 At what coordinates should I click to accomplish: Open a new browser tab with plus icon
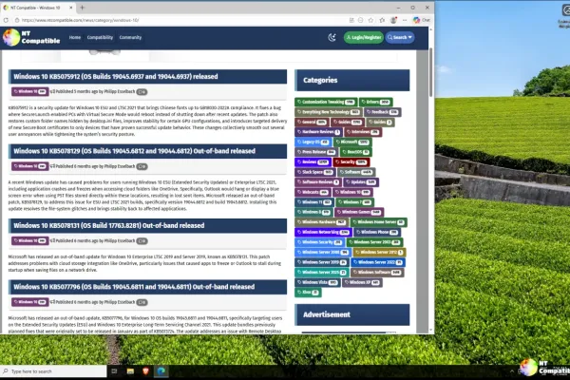pyautogui.click(x=82, y=8)
